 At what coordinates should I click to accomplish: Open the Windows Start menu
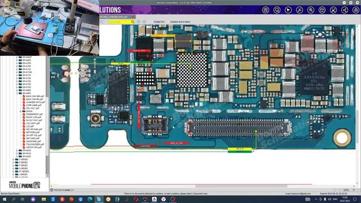click(x=5, y=199)
